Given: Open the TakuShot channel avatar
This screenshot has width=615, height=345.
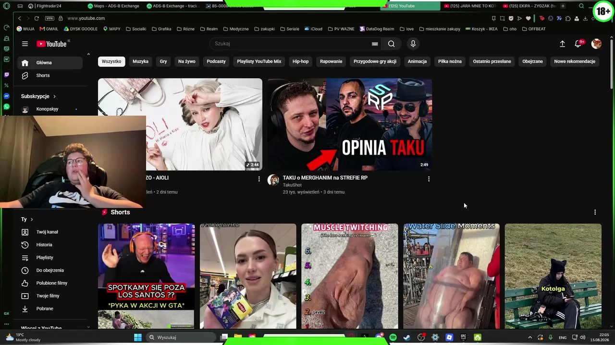Looking at the screenshot, I should (x=273, y=180).
